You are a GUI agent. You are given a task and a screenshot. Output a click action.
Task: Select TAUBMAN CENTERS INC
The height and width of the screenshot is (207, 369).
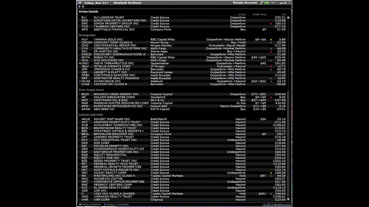pyautogui.click(x=112, y=26)
